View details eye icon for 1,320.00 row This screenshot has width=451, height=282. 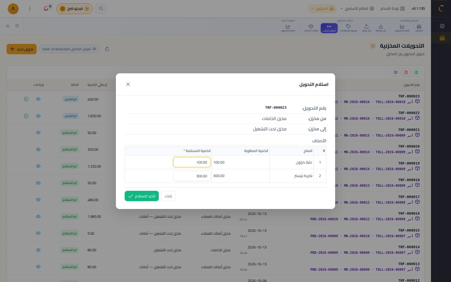pyautogui.click(x=38, y=166)
